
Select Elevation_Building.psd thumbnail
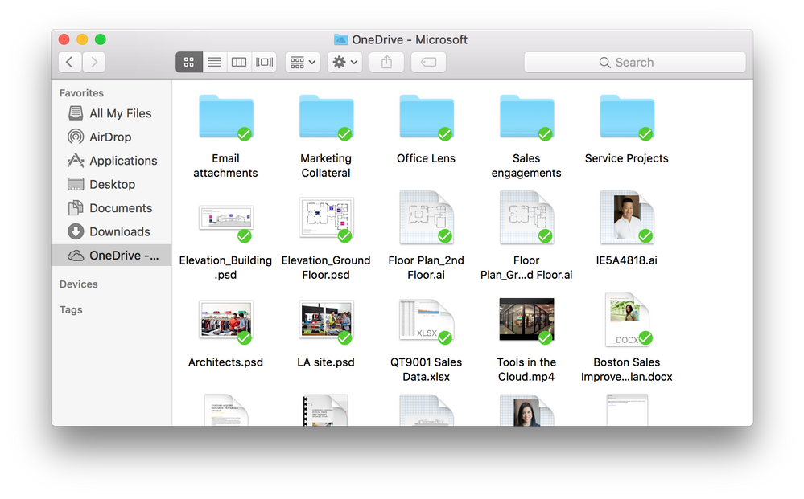(x=225, y=219)
